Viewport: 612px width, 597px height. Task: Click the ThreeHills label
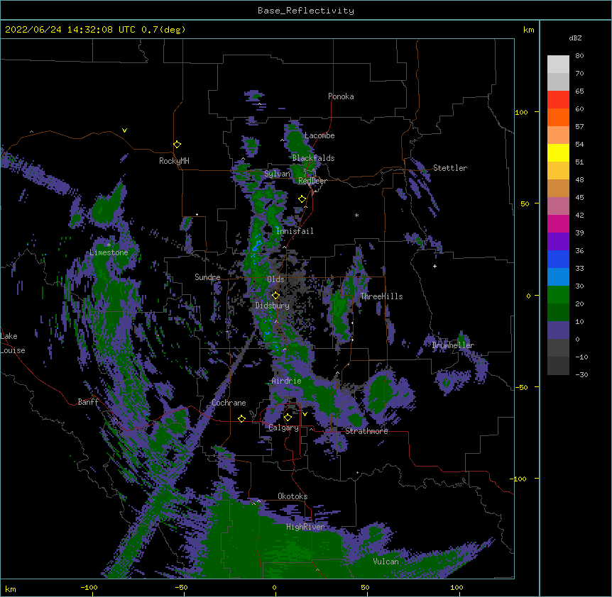pos(382,296)
